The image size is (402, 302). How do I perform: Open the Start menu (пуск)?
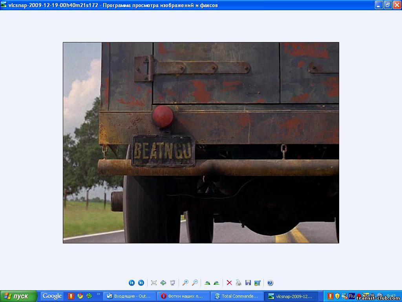[x=18, y=296]
